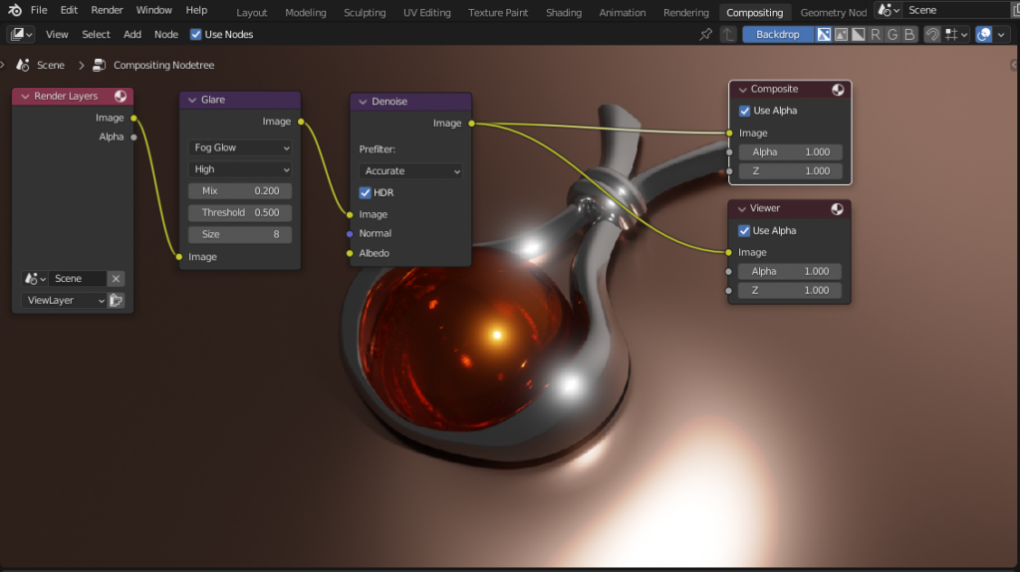The width and height of the screenshot is (1020, 572).
Task: Disable HDR in Denoise node
Action: [x=366, y=192]
